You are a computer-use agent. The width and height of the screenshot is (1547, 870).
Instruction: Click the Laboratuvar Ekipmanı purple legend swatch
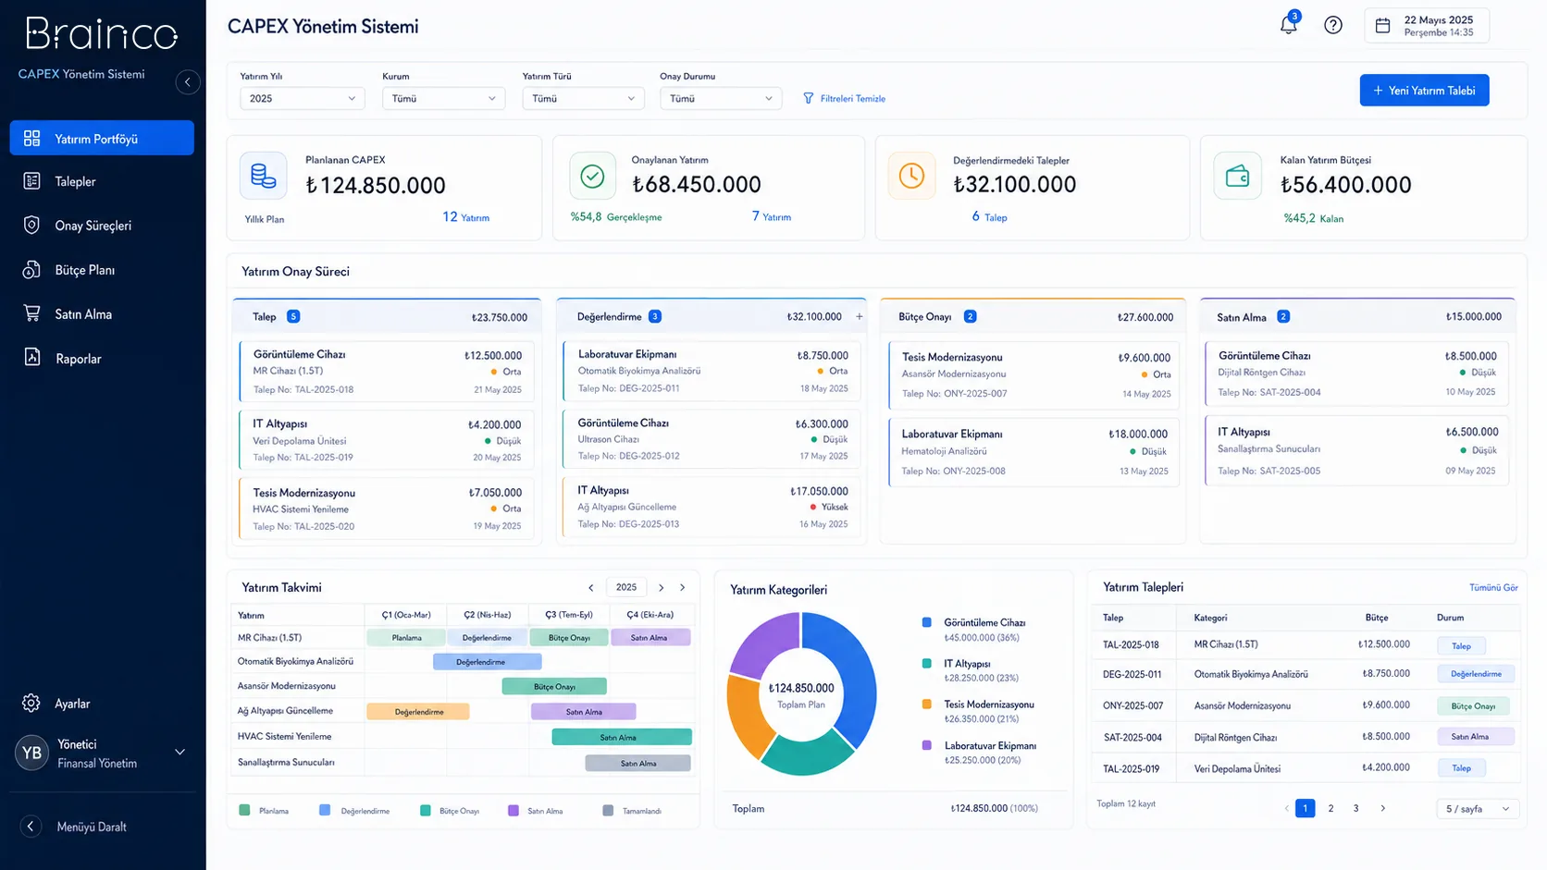point(927,745)
